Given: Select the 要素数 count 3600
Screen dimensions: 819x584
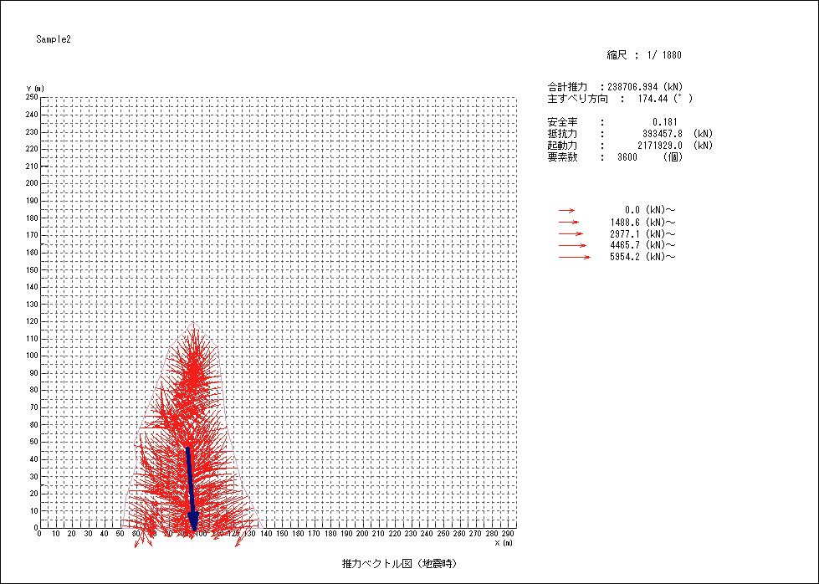Looking at the screenshot, I should 628,157.
